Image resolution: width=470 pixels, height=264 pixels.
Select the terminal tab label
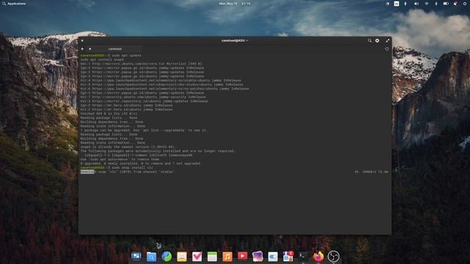coord(115,49)
